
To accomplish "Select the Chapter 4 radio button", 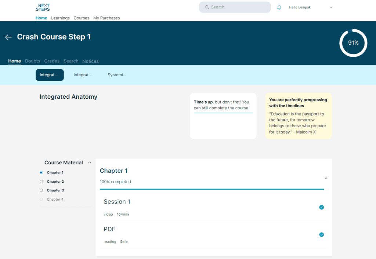I will tap(41, 199).
